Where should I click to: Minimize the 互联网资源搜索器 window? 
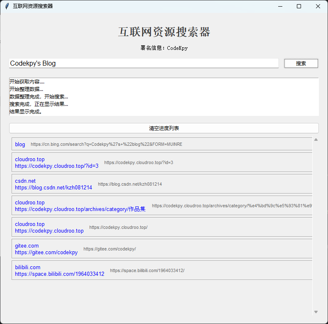tap(280, 6)
